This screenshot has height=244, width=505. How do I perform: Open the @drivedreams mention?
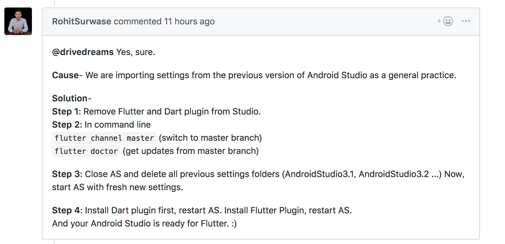[x=83, y=52]
